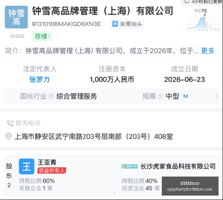Click the establishment date 2026-06-23

184,80
